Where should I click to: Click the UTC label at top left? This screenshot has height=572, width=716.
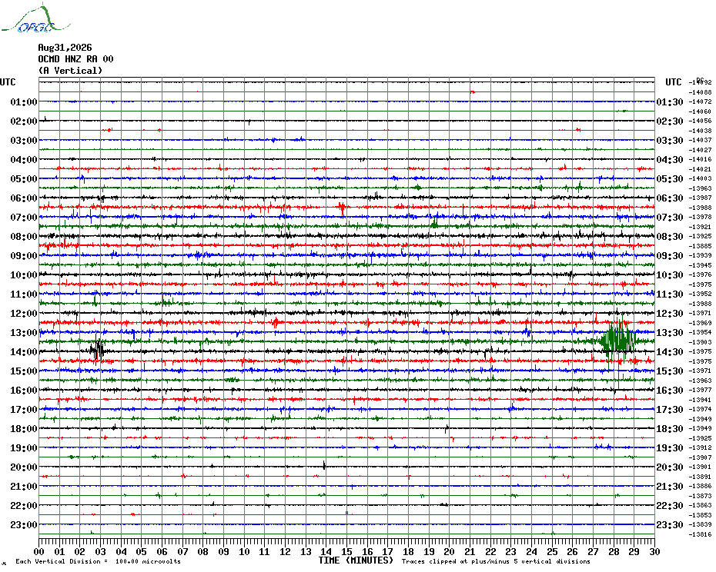8,82
